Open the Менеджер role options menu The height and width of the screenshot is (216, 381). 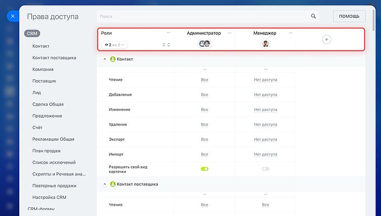coord(291,33)
